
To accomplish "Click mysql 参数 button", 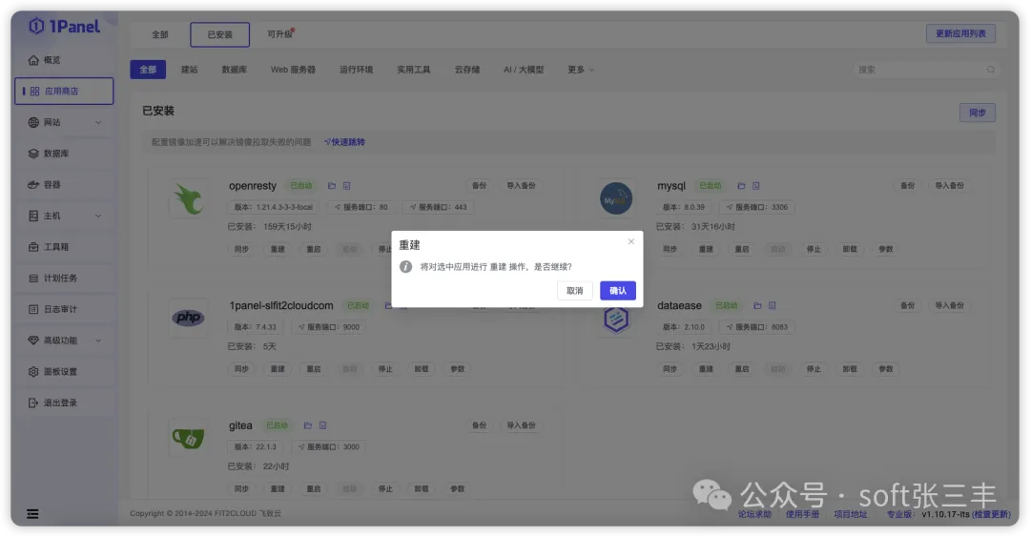I will click(x=885, y=249).
